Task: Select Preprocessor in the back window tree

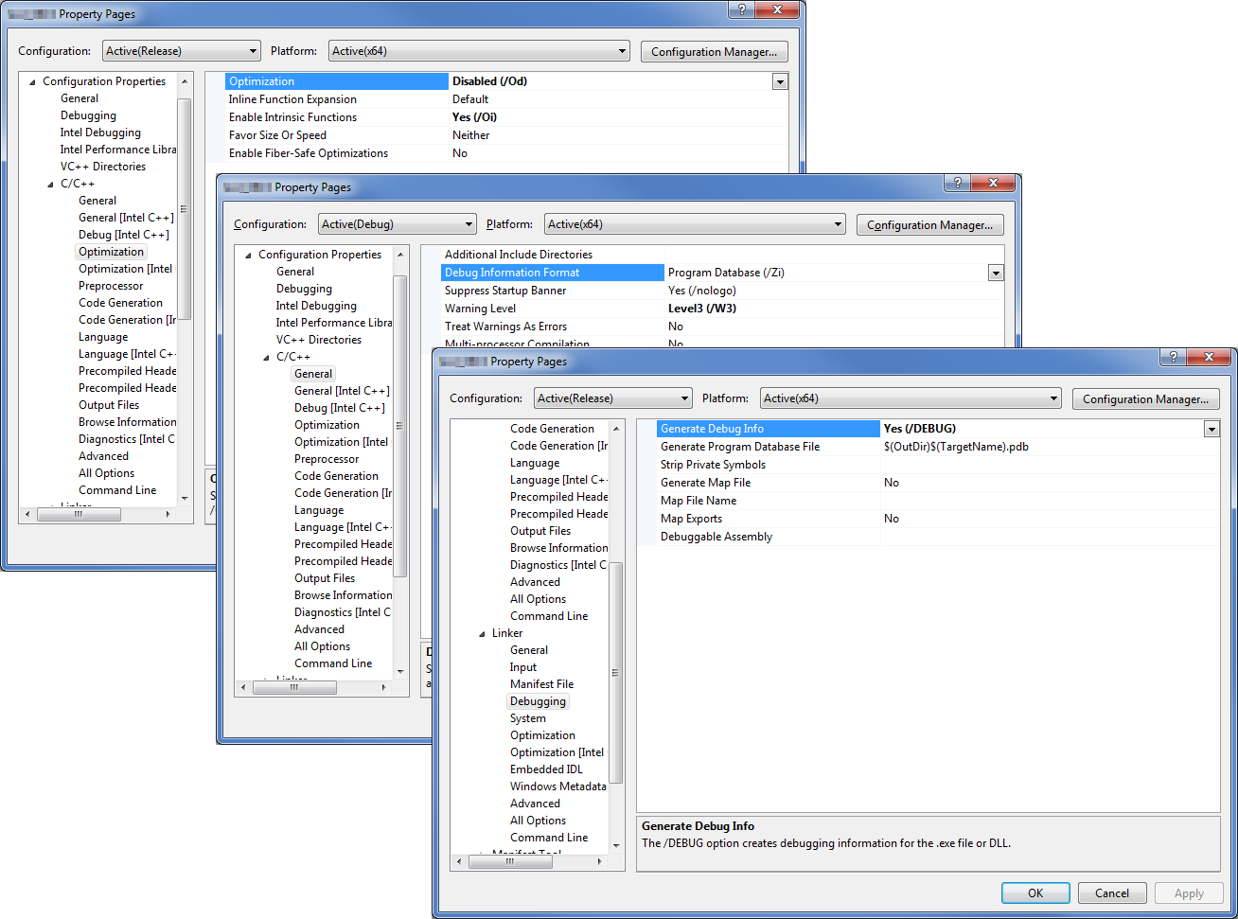Action: click(x=111, y=286)
